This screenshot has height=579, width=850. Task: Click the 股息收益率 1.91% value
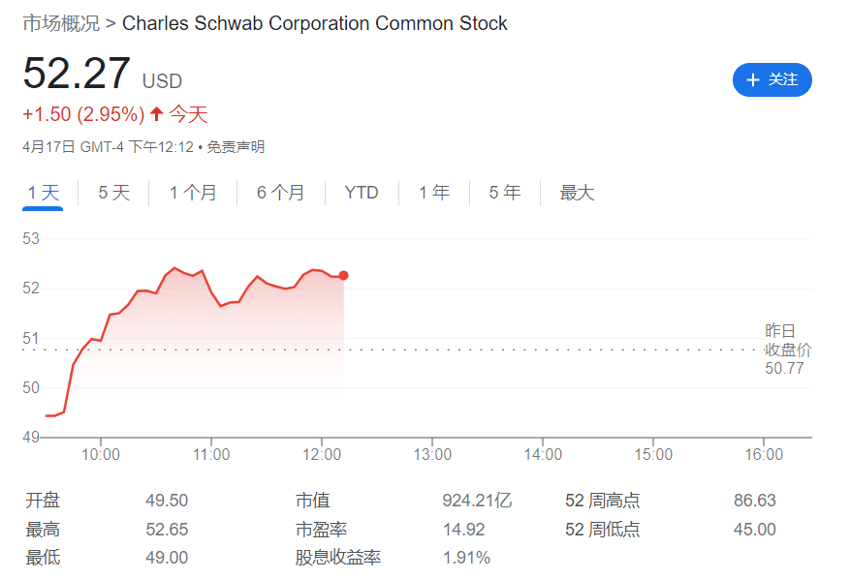coord(466,557)
